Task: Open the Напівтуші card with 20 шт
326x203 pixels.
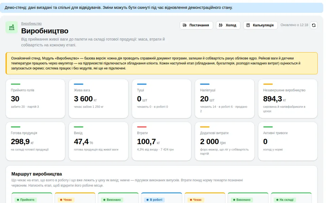Action: pos(224,98)
